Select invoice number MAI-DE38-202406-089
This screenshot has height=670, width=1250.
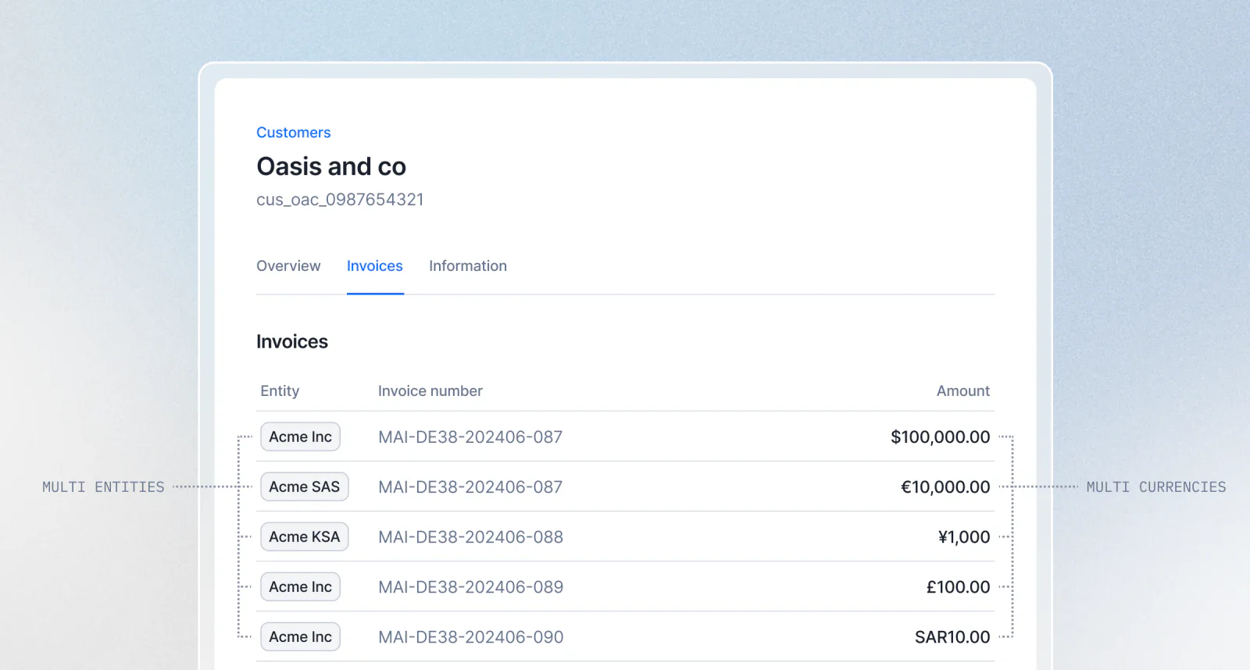tap(470, 587)
